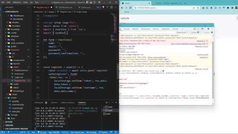238x134 pixels.
Task: Click the Go Live status bar item
Action: [42, 133]
